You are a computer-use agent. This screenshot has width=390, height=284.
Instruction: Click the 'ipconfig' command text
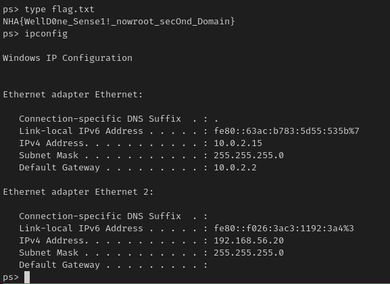click(46, 34)
